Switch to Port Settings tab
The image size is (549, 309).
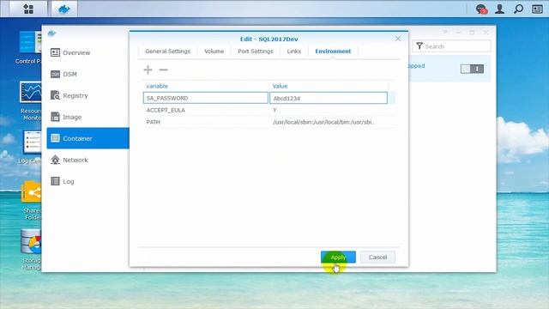coord(256,51)
